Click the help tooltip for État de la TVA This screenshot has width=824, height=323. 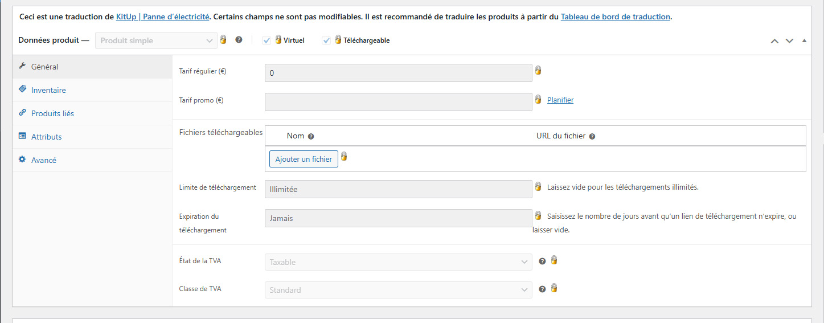[542, 261]
